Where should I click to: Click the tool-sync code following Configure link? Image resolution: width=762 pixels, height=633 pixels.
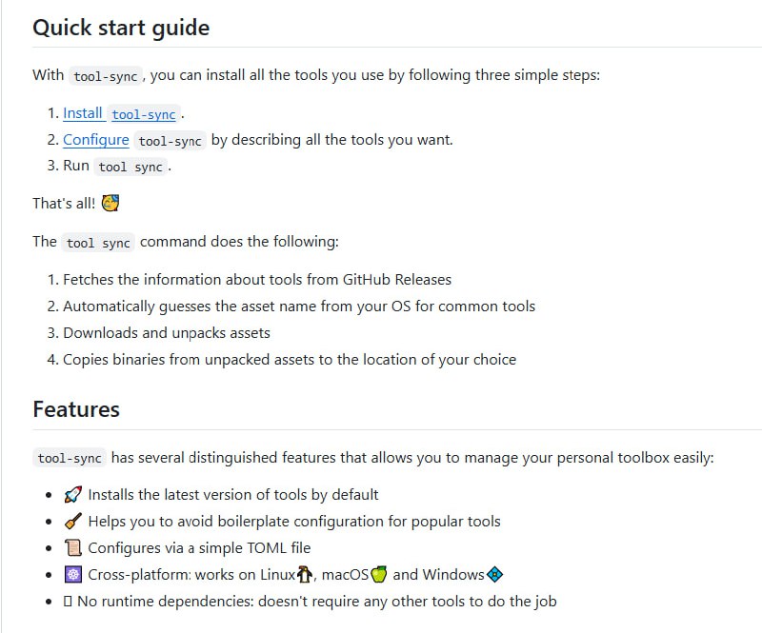(x=170, y=141)
